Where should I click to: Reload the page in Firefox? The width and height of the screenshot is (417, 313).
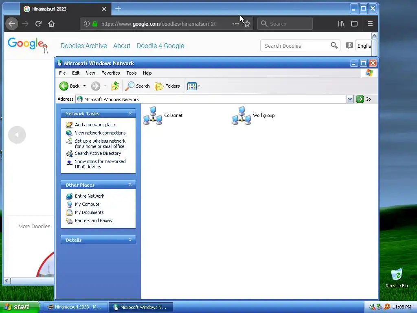coord(38,24)
